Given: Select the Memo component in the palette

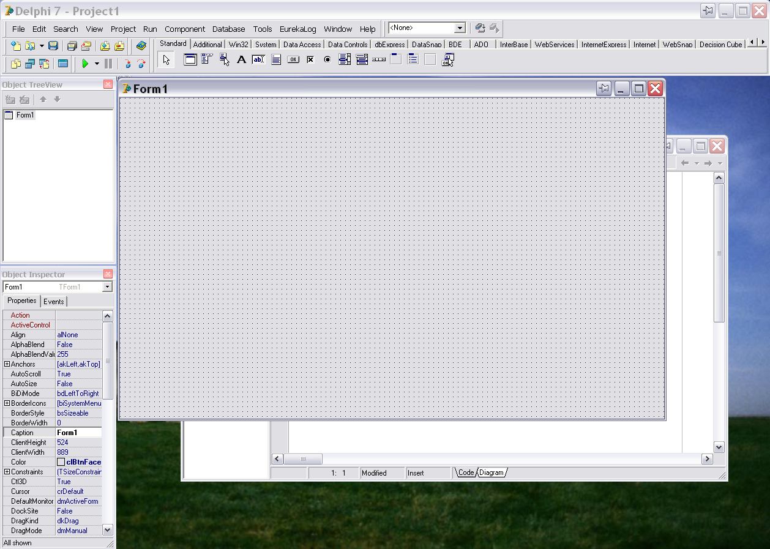Looking at the screenshot, I should point(276,59).
